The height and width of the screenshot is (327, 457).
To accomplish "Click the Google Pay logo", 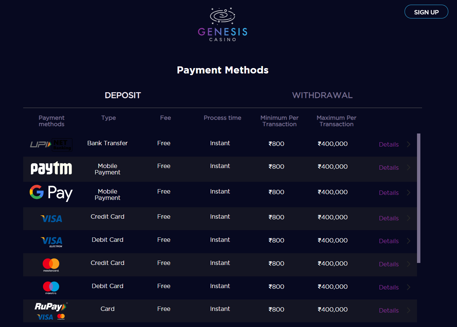I will 51,193.
